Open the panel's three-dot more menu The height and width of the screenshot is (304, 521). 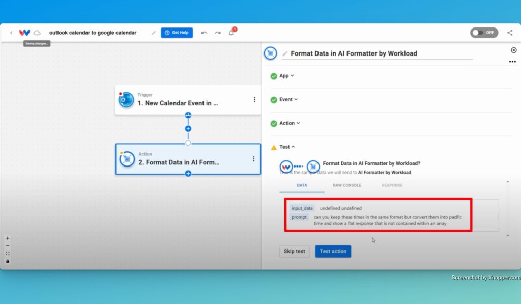click(512, 62)
